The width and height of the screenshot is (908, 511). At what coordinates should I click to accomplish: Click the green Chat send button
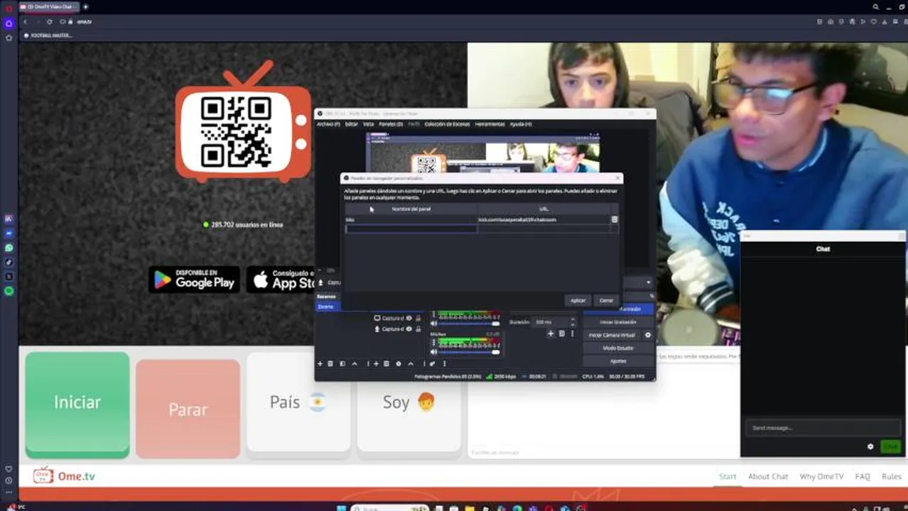click(x=890, y=446)
